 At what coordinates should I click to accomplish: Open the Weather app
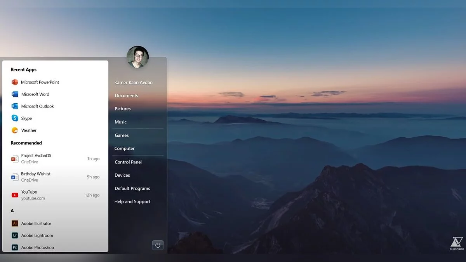point(29,130)
